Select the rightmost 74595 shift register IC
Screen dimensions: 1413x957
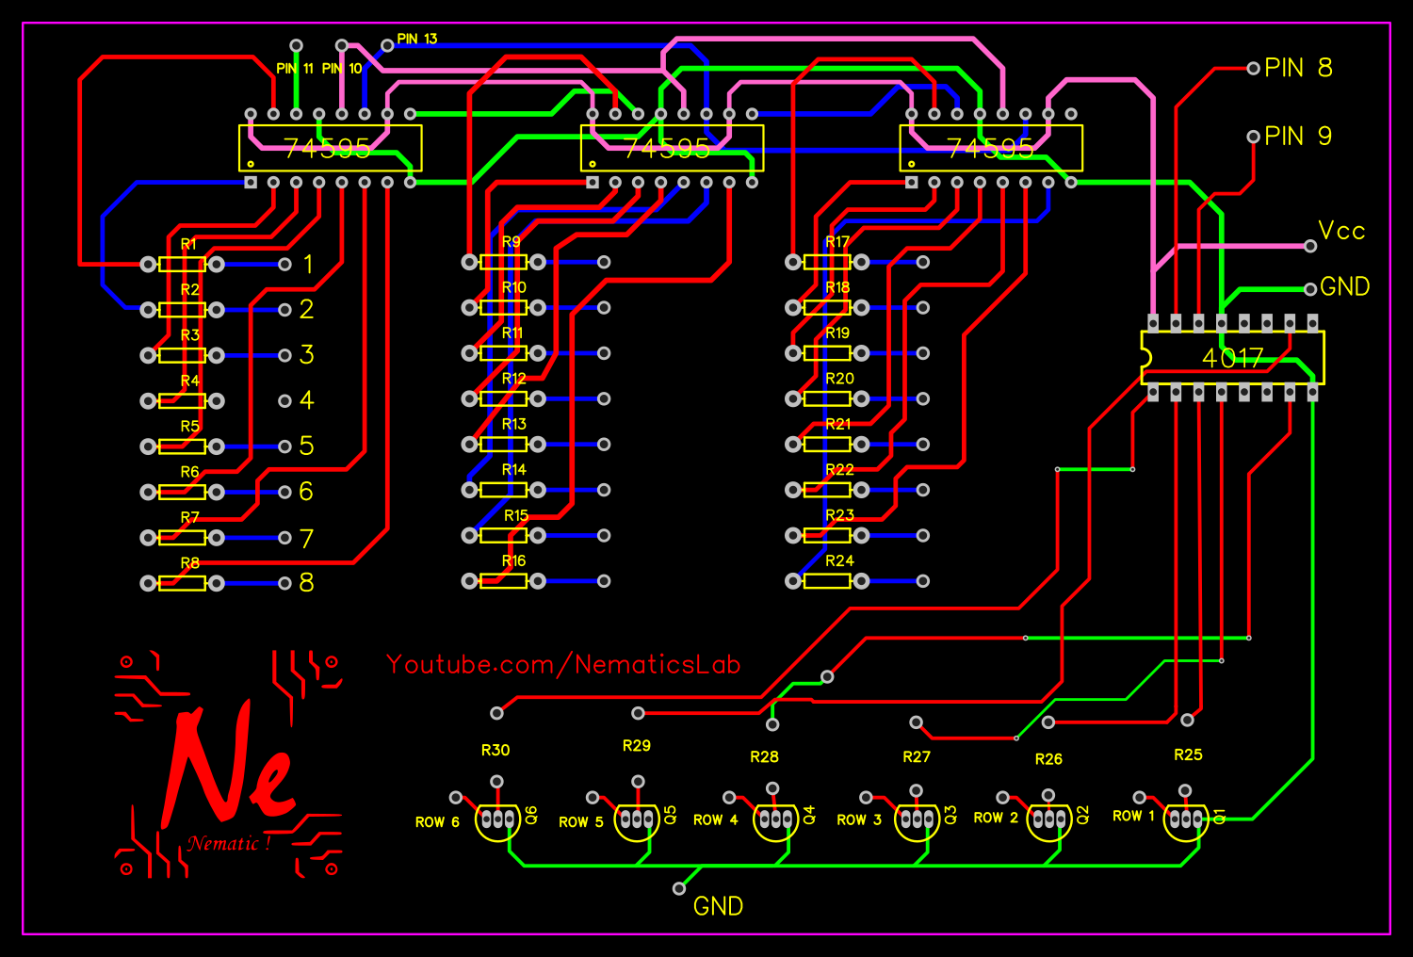pos(989,146)
